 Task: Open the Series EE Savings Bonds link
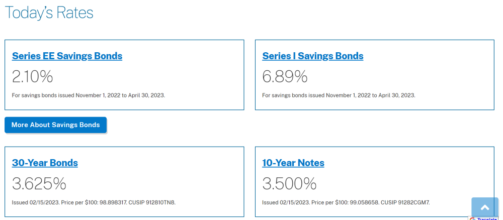click(67, 56)
